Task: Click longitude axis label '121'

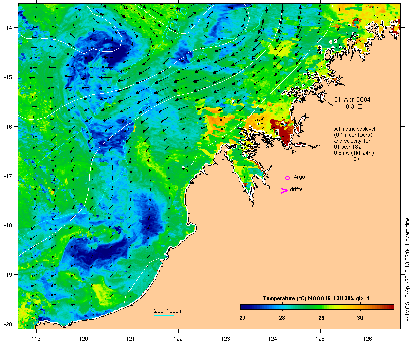Action: [x=131, y=339]
